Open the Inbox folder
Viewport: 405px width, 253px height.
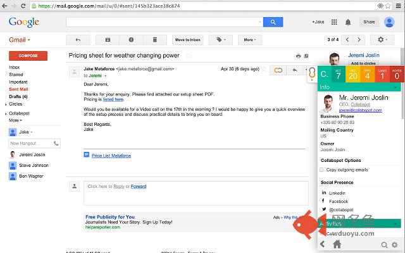pos(14,67)
